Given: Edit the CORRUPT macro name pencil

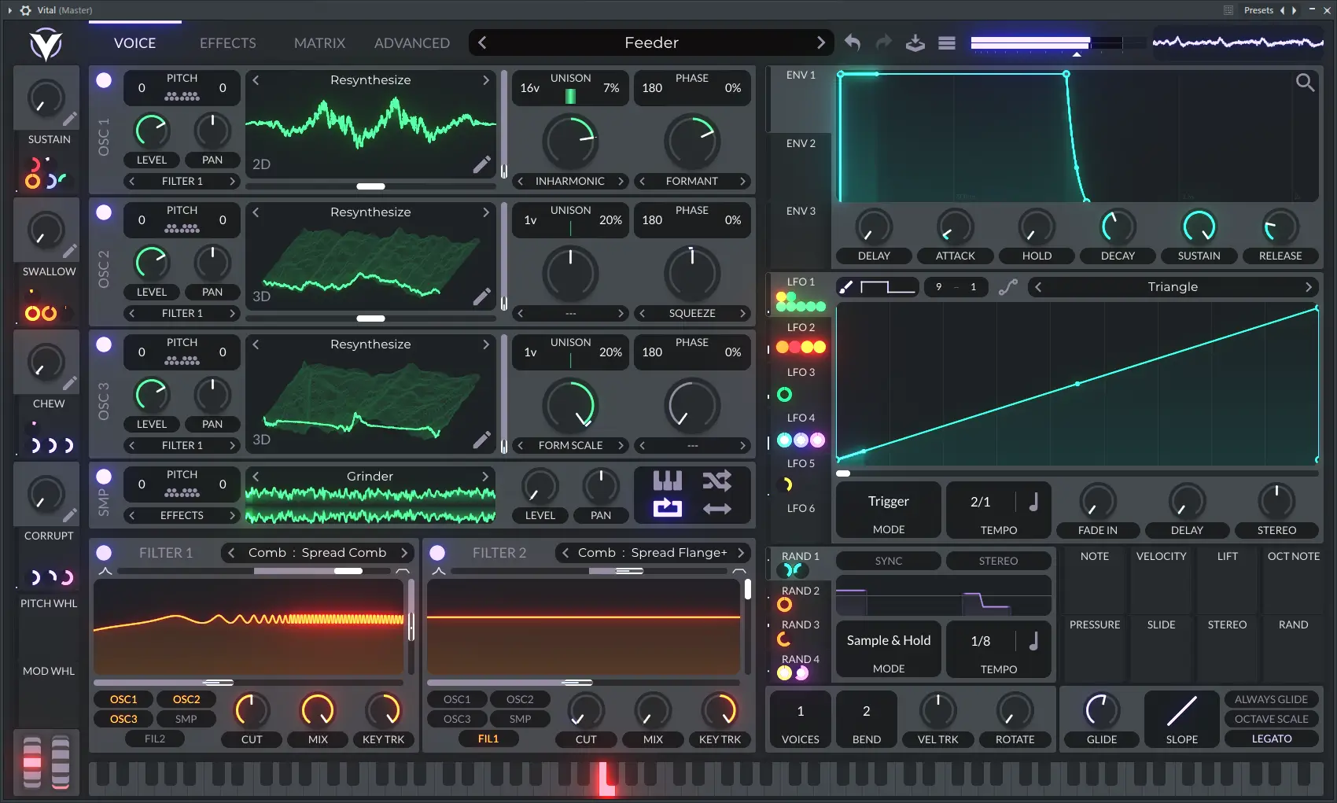Looking at the screenshot, I should [x=70, y=515].
